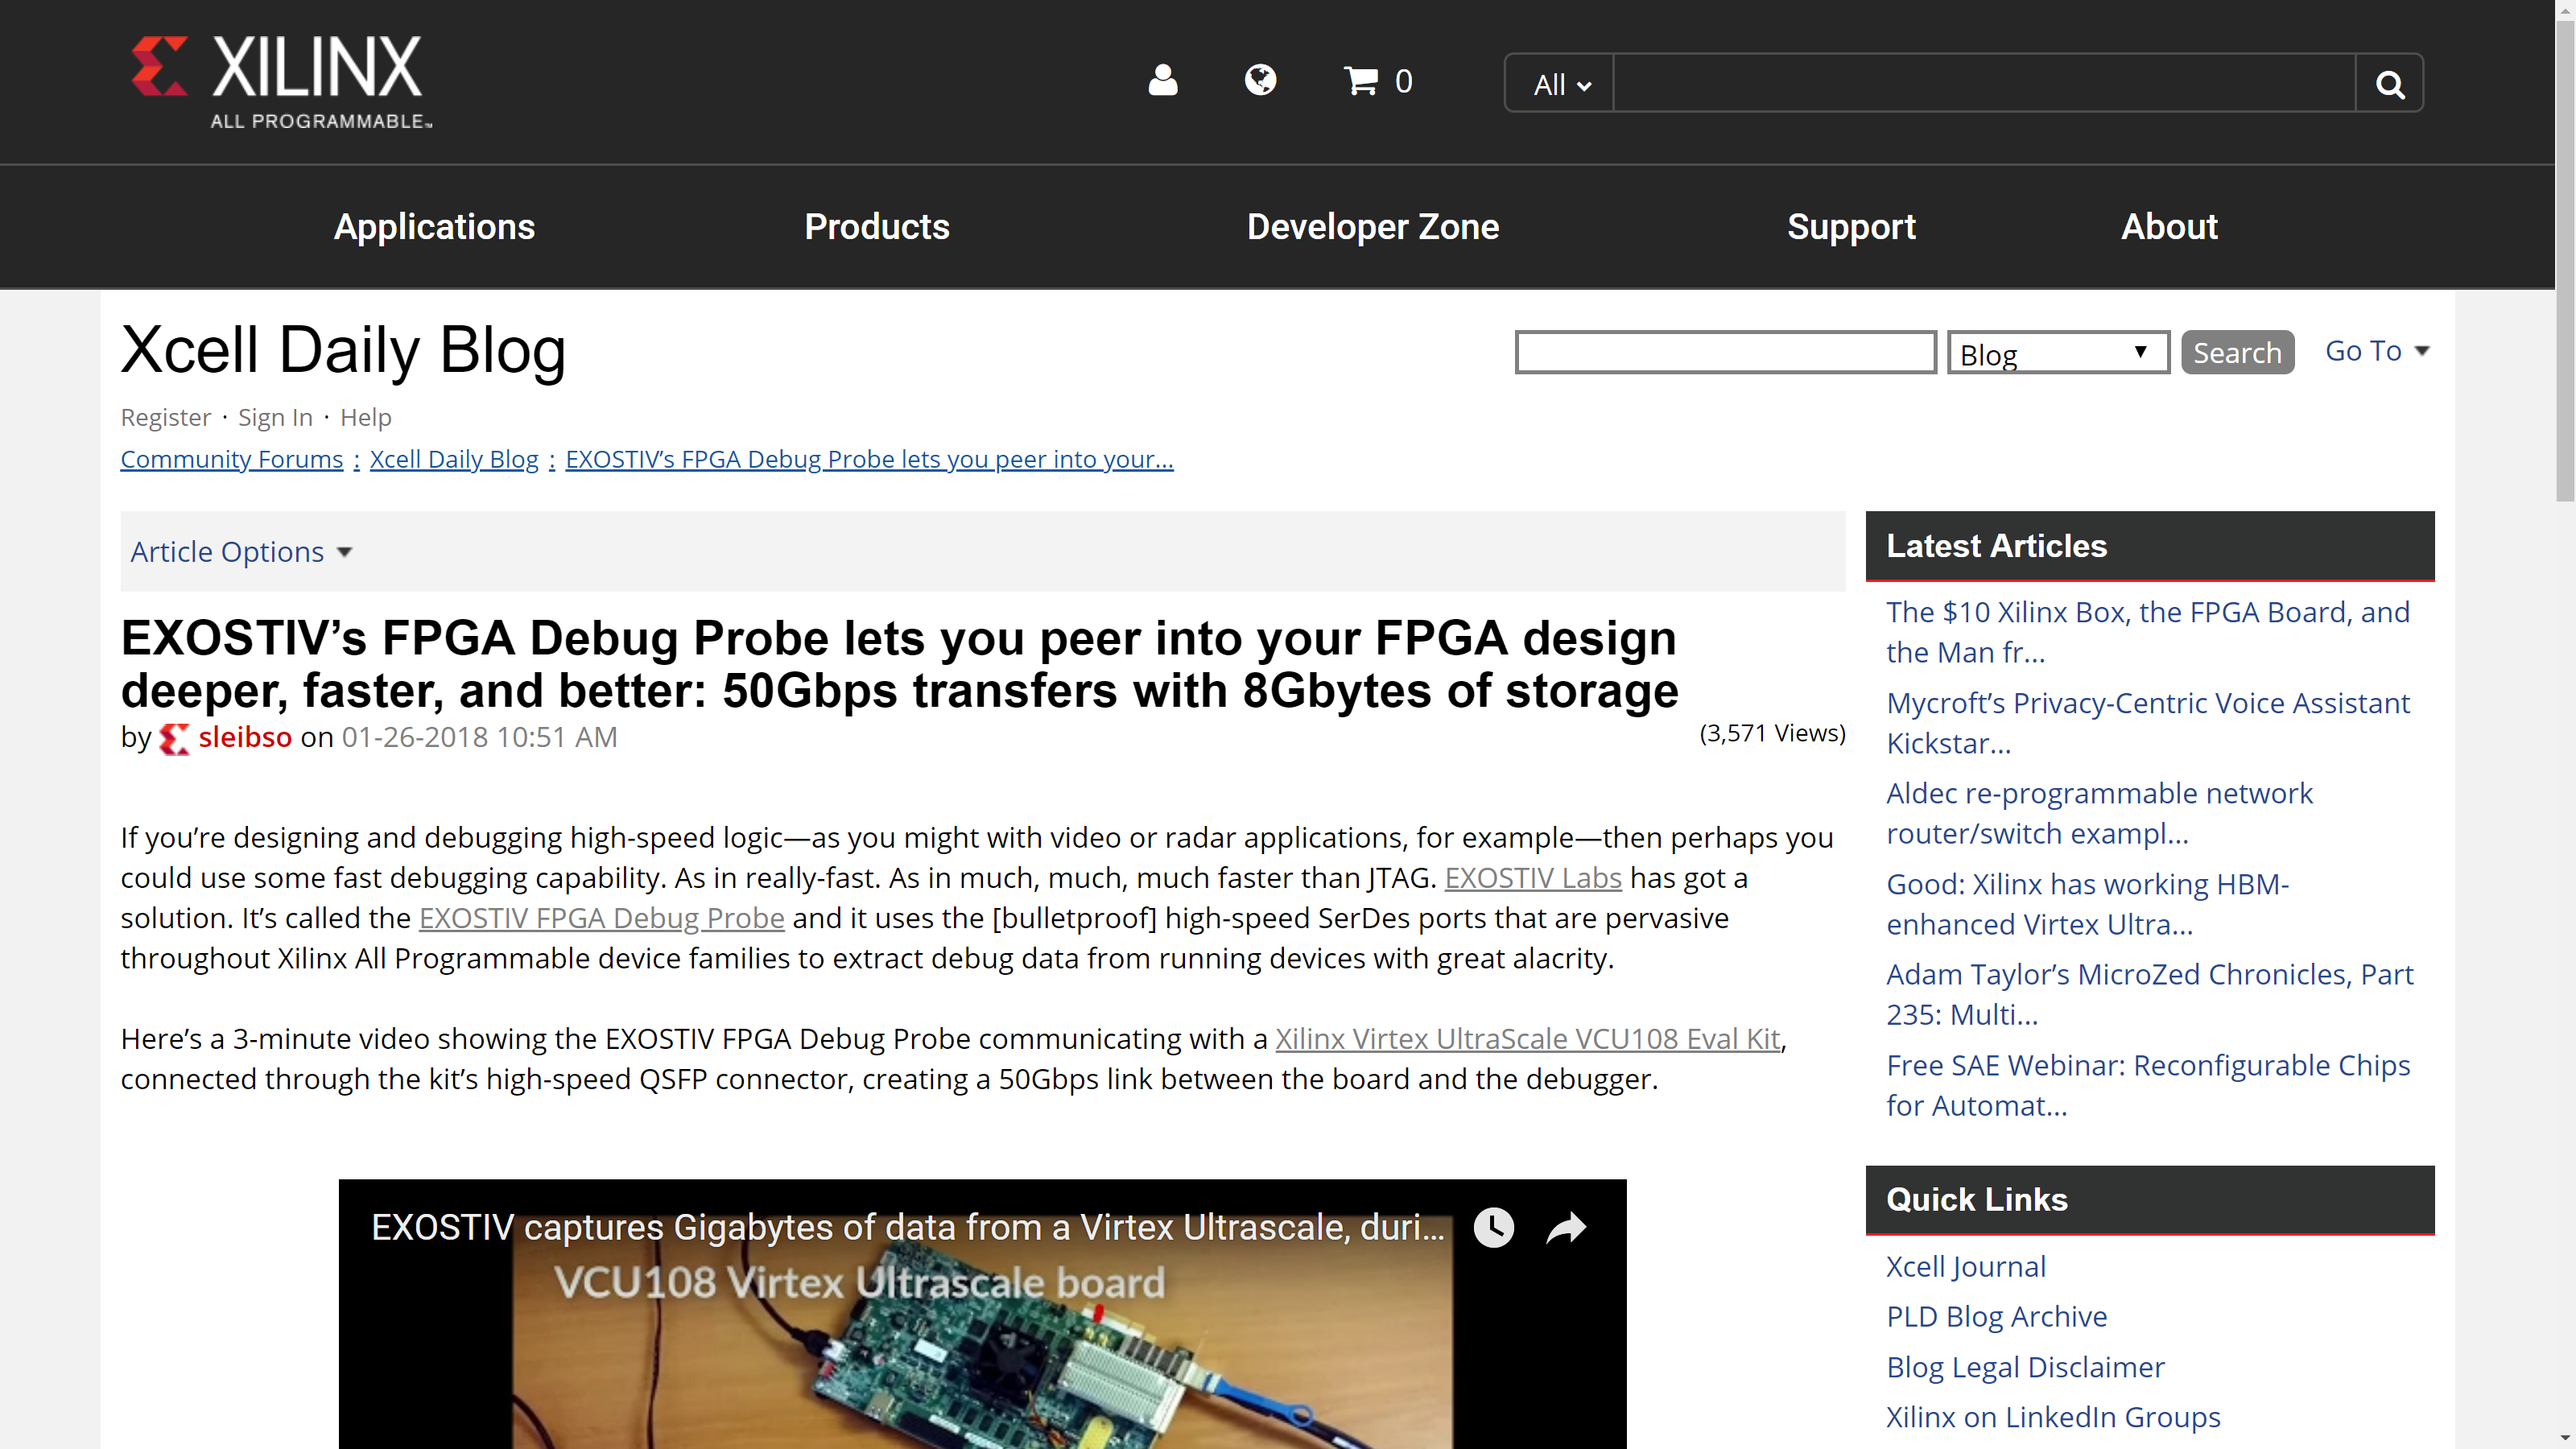
Task: Expand the Go To menu
Action: point(2377,351)
